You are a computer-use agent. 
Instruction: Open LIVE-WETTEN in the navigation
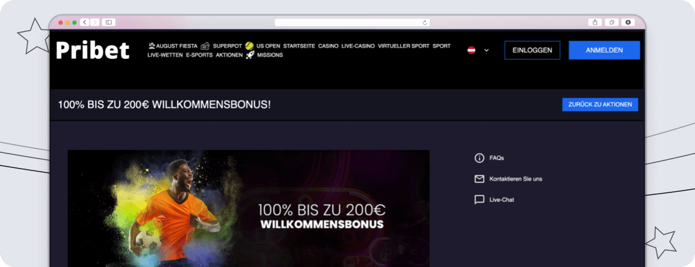tap(165, 55)
